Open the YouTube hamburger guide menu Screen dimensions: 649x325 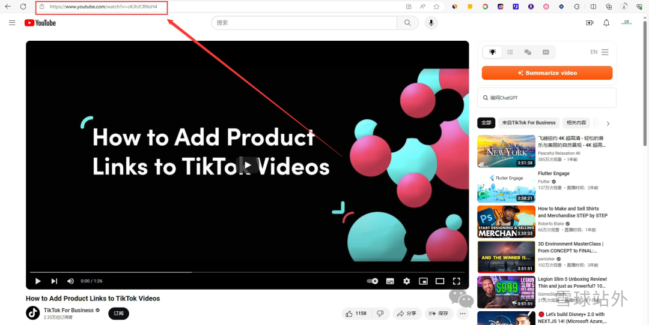click(x=12, y=23)
